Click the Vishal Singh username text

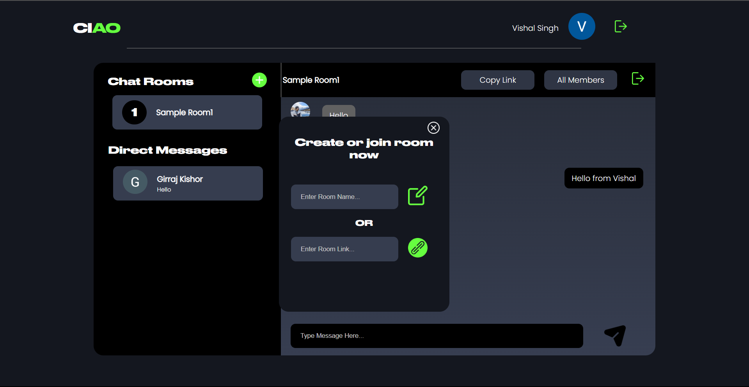point(535,28)
